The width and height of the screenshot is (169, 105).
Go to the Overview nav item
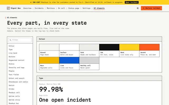pos(27,8)
